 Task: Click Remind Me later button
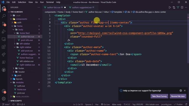point(178,96)
